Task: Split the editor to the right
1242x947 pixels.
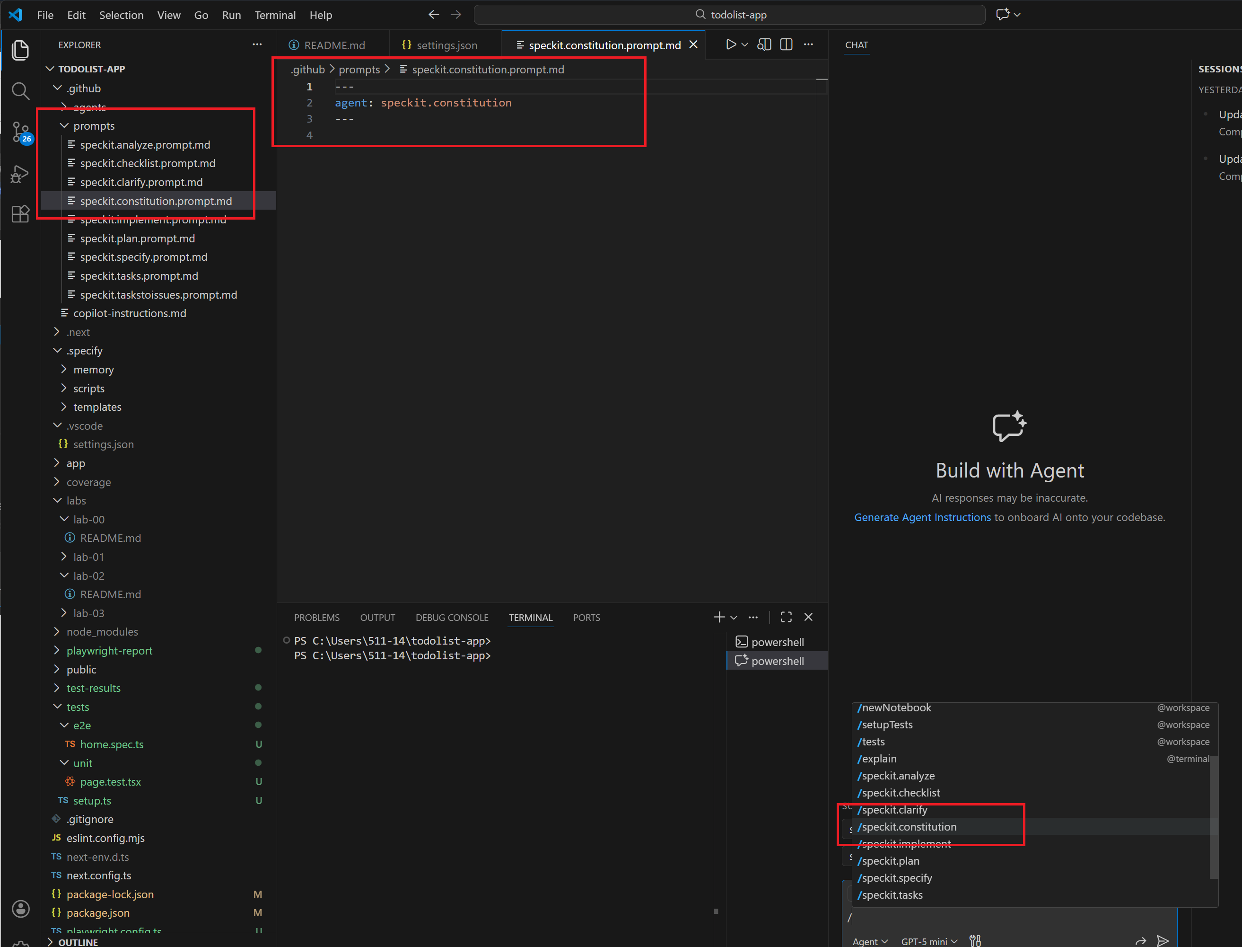Action: coord(787,44)
